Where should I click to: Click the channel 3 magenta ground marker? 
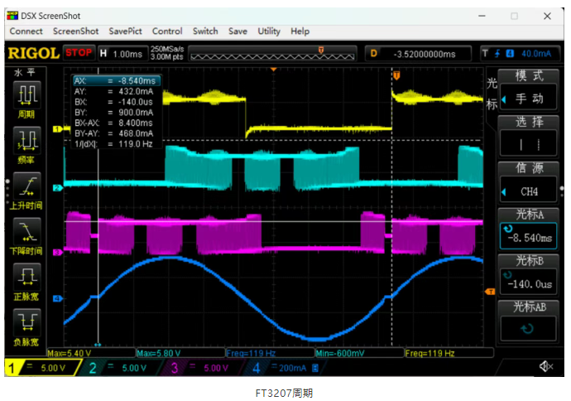[57, 252]
